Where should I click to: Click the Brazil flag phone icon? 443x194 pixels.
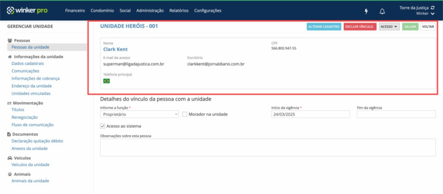pyautogui.click(x=106, y=81)
